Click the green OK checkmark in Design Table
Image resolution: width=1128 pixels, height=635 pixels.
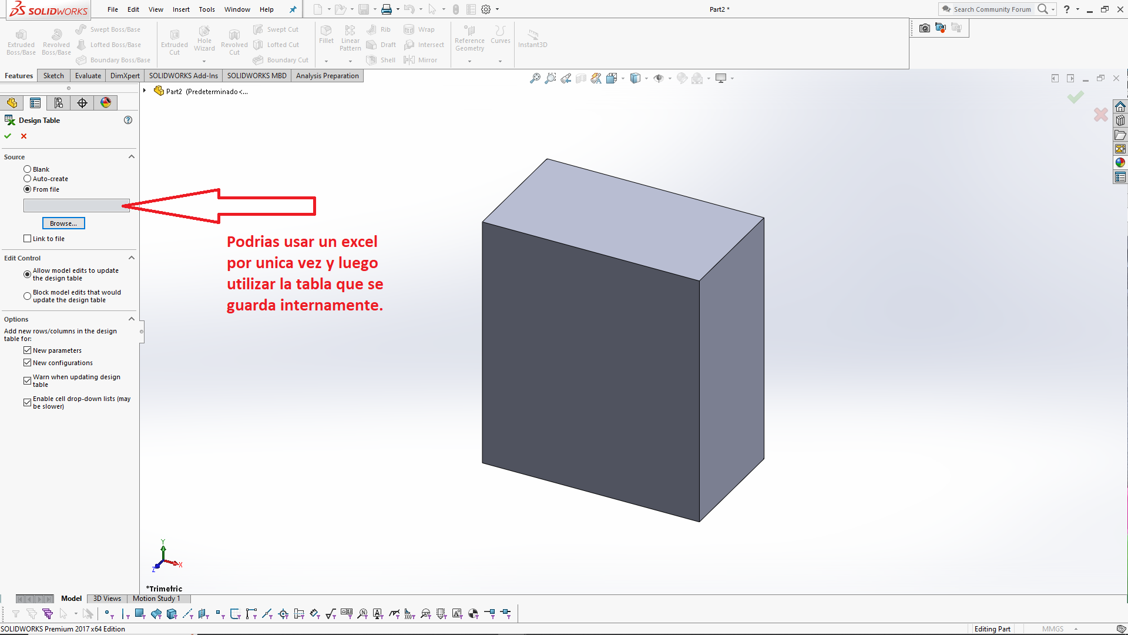pos(8,136)
